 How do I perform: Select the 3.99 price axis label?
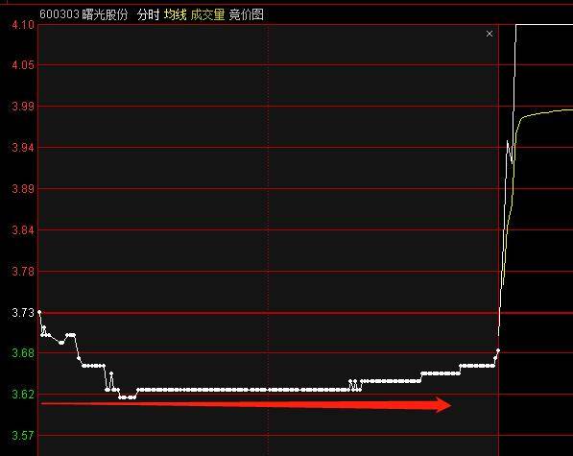click(23, 107)
